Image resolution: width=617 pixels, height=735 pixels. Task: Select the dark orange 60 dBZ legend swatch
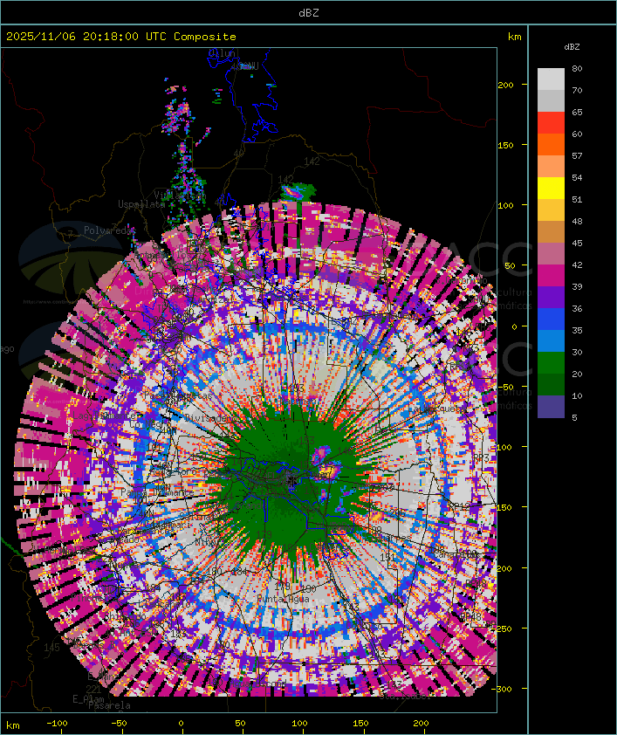(x=551, y=144)
